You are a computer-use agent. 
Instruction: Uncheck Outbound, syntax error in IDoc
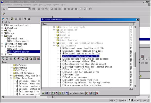click(x=63, y=53)
